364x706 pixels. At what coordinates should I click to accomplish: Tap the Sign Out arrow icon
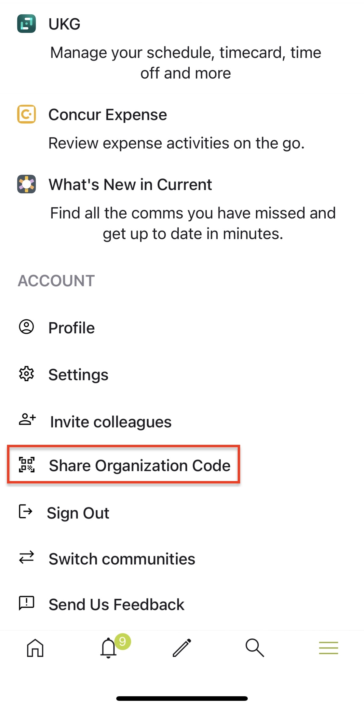click(26, 511)
